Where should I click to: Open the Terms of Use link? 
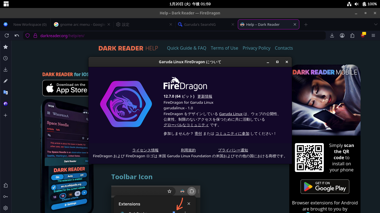pos(224,48)
